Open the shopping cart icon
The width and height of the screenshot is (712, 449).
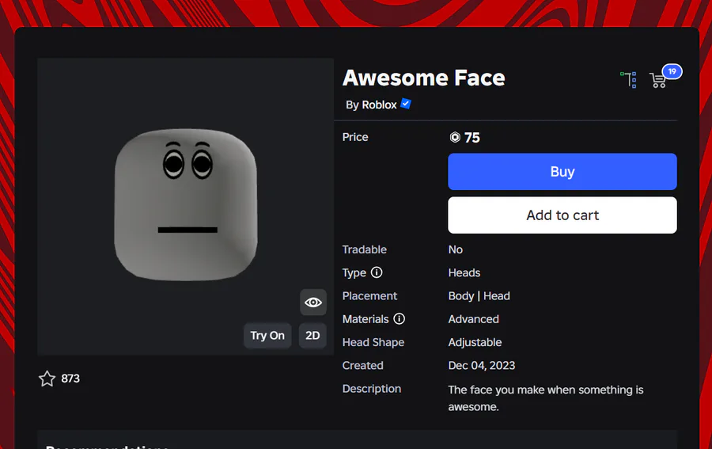pos(657,80)
